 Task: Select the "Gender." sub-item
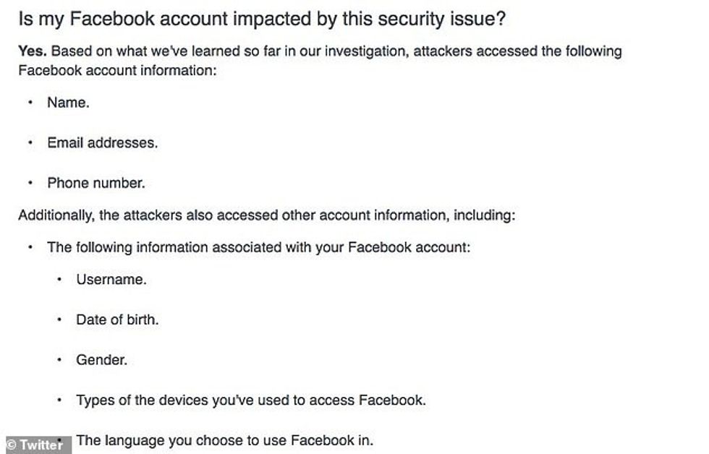click(101, 360)
